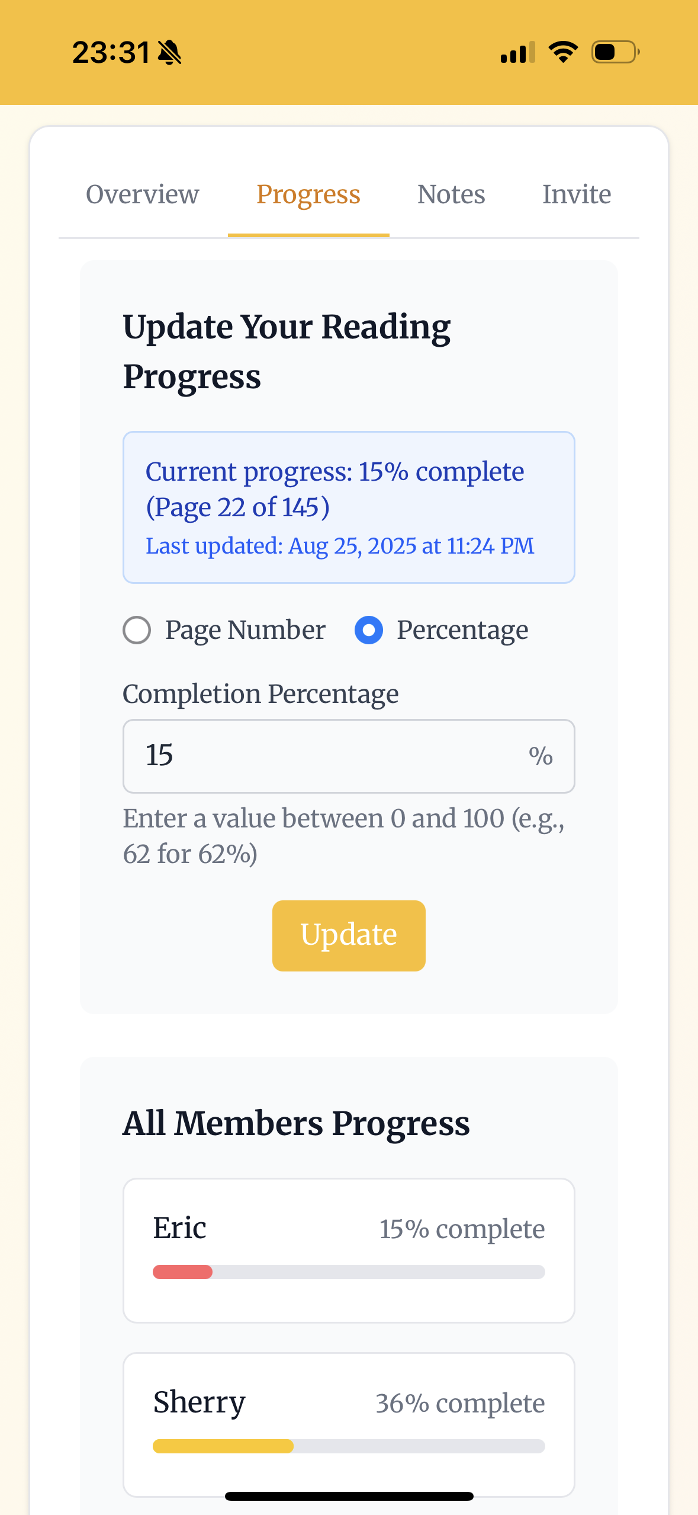Select the Percentage radio button
Screen dimensions: 698x1515
(x=368, y=630)
